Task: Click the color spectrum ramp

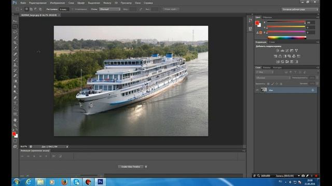Action: 287,38
